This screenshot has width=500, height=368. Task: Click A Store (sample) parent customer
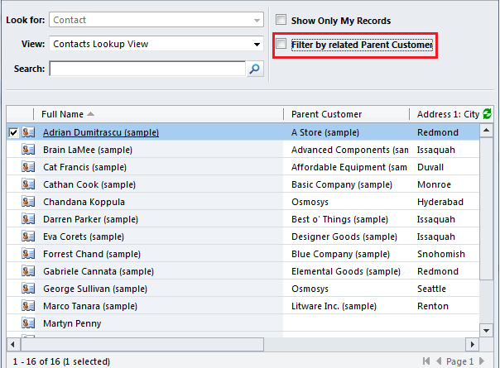pos(325,132)
